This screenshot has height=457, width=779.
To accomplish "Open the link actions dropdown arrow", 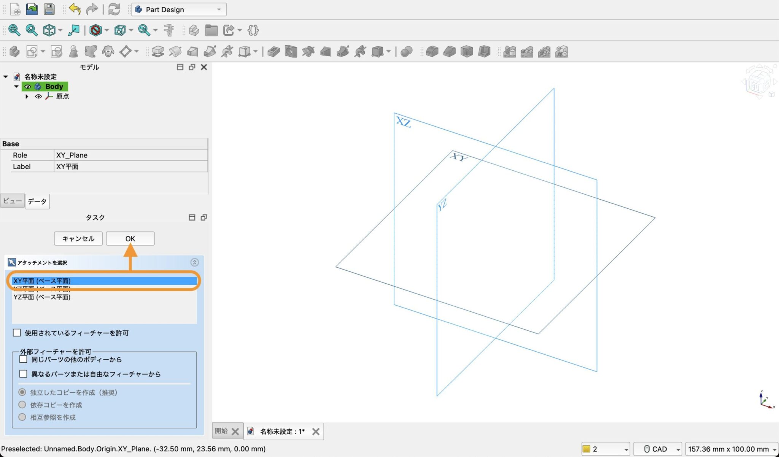I will tap(240, 30).
